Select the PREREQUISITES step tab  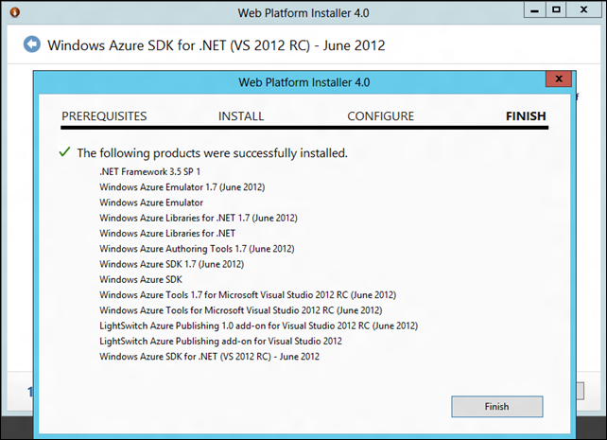[104, 116]
